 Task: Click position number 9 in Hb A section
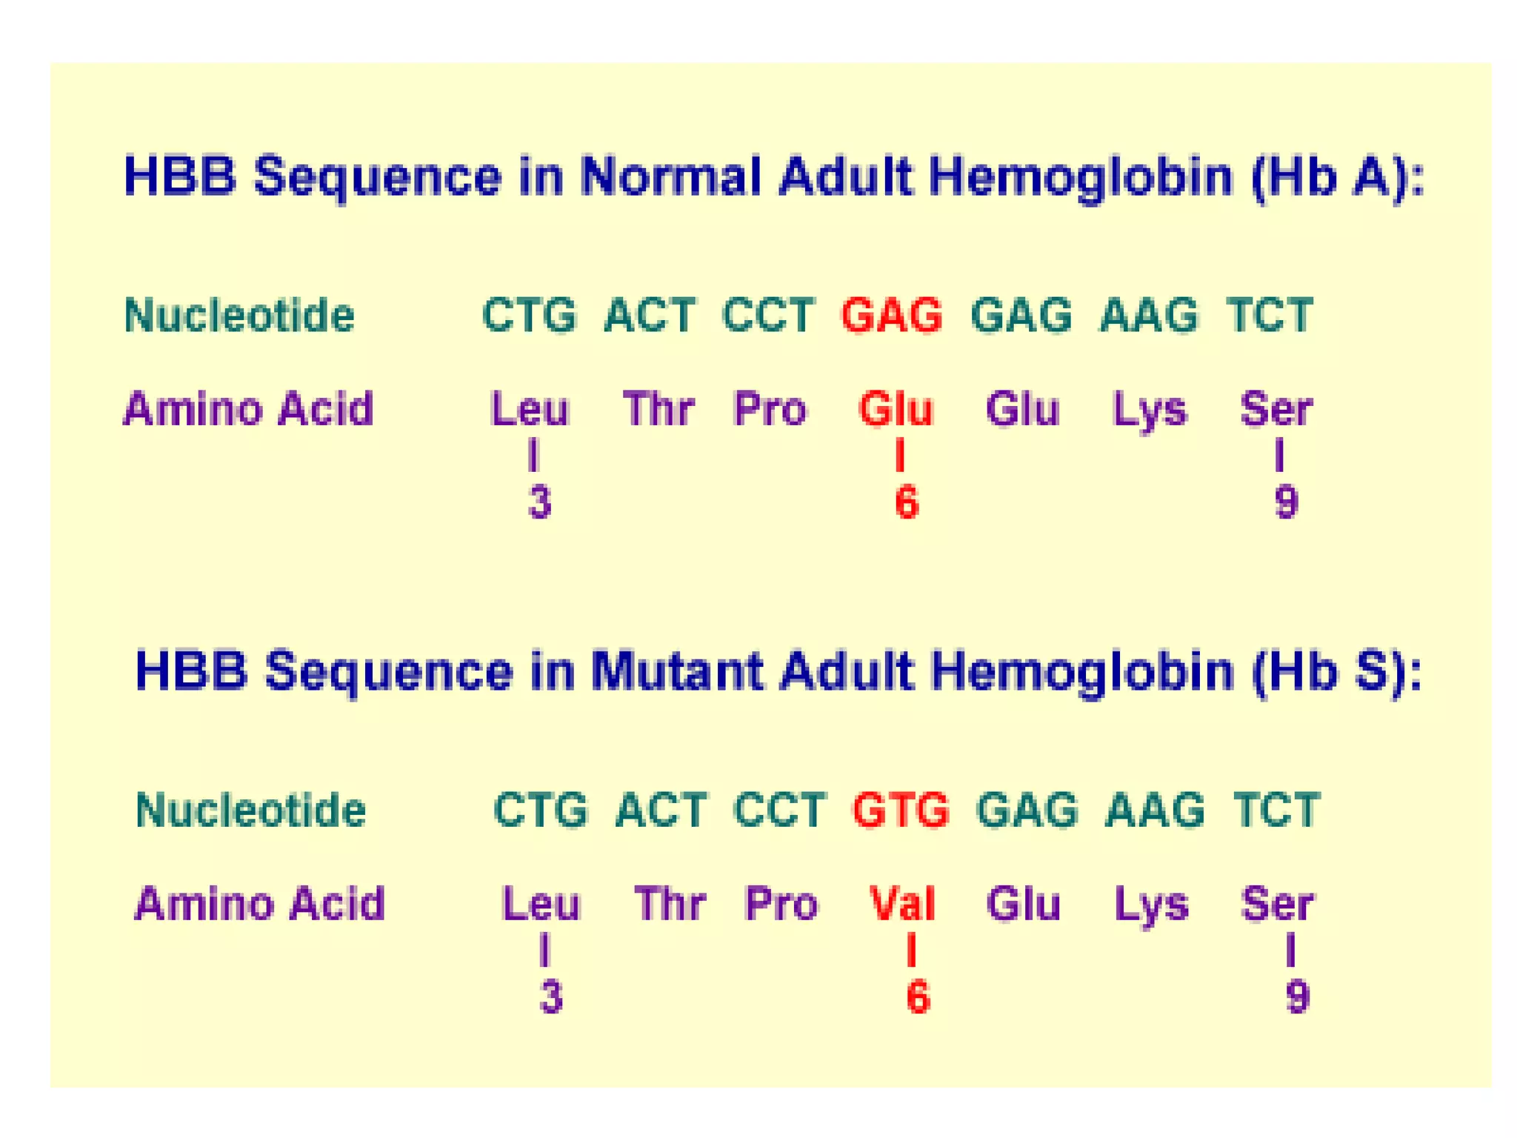(x=1286, y=502)
